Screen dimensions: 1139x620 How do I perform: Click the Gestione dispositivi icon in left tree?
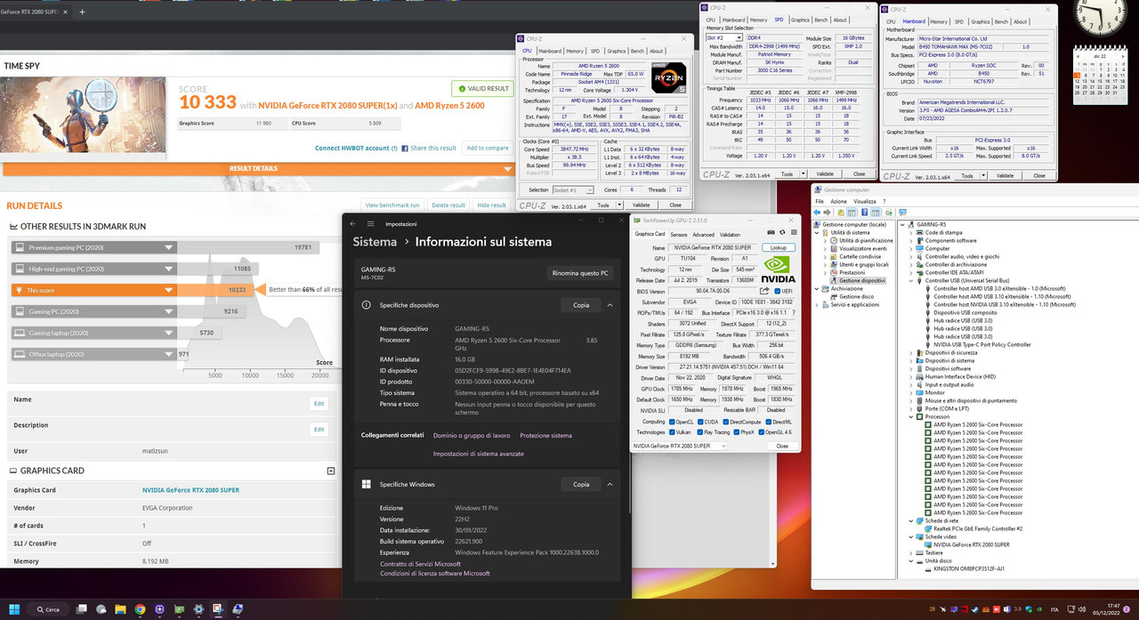833,280
